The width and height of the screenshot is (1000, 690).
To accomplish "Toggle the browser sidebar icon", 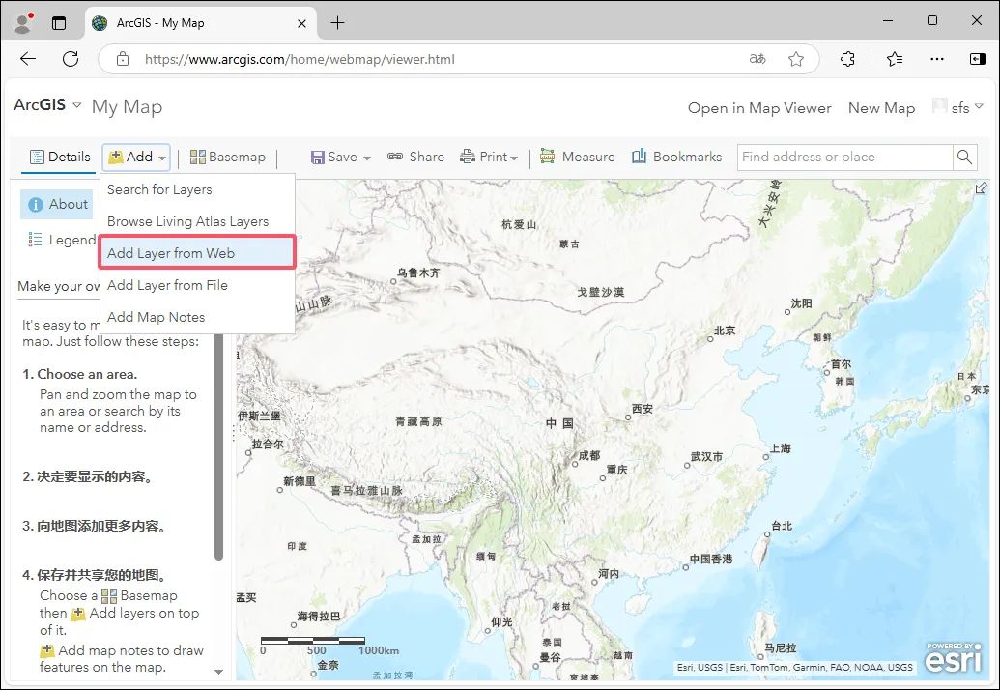I will tap(977, 59).
